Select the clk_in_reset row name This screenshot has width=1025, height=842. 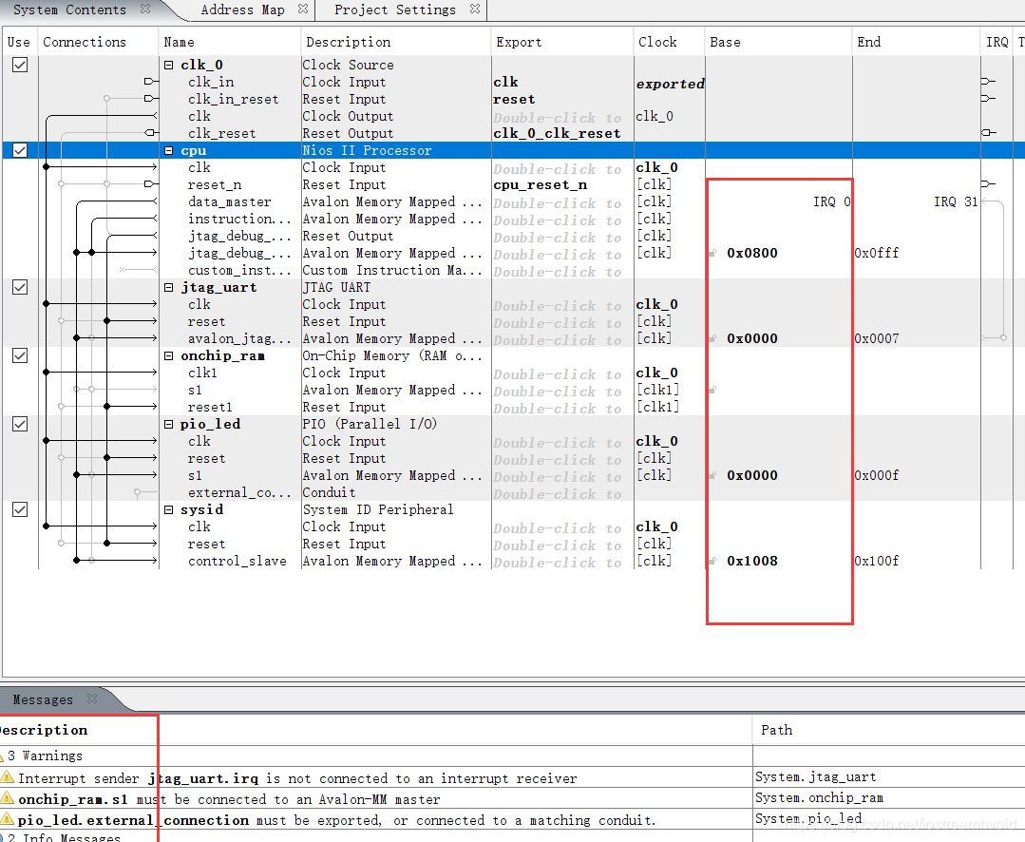pos(234,99)
